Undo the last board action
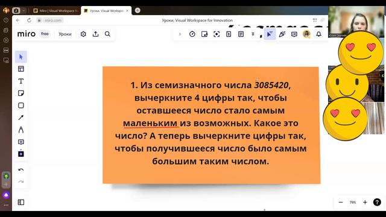The height and width of the screenshot is (217, 386). [21, 170]
